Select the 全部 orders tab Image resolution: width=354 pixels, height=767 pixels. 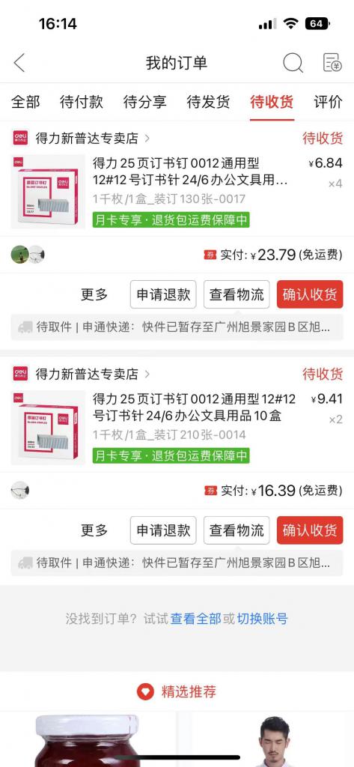(25, 102)
